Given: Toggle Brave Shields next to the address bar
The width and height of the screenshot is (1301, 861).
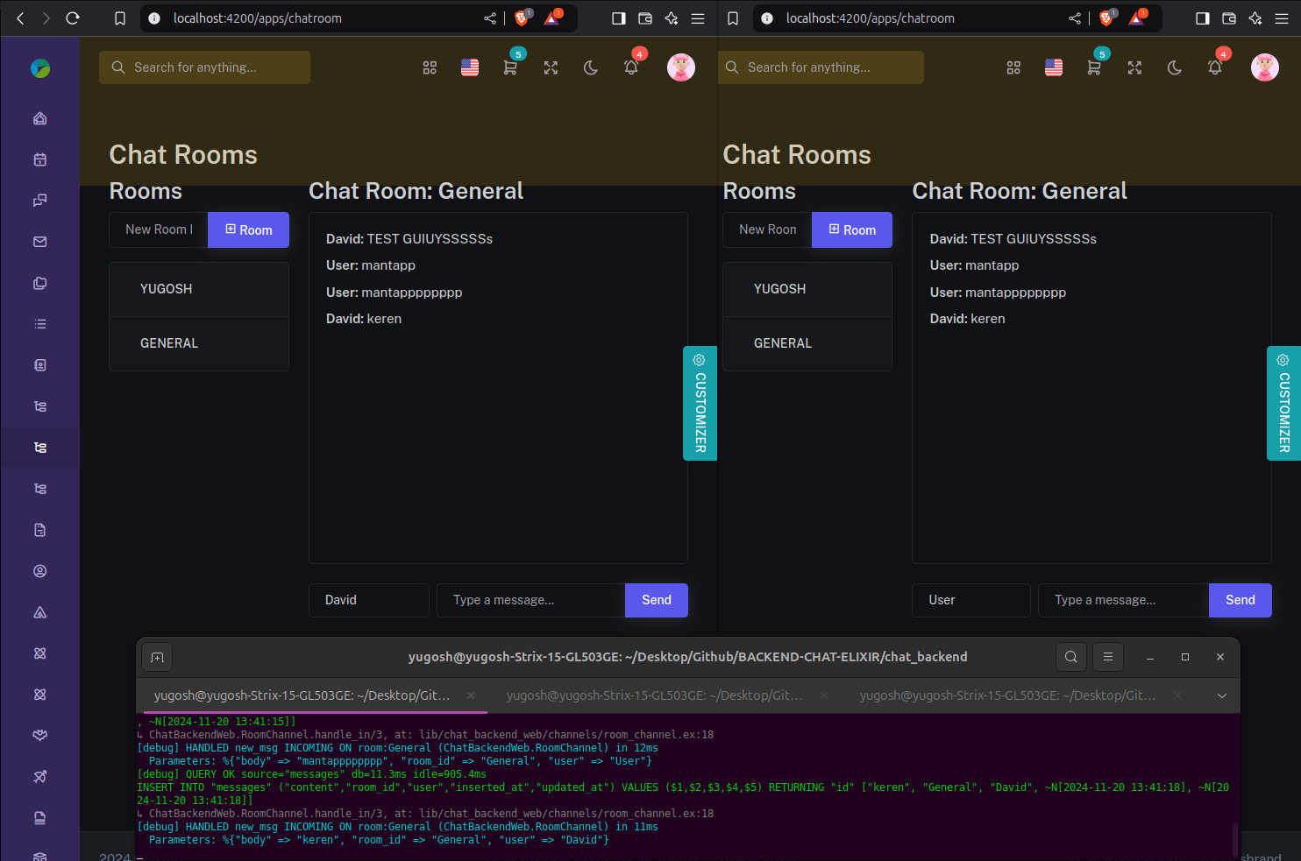Looking at the screenshot, I should coord(522,18).
